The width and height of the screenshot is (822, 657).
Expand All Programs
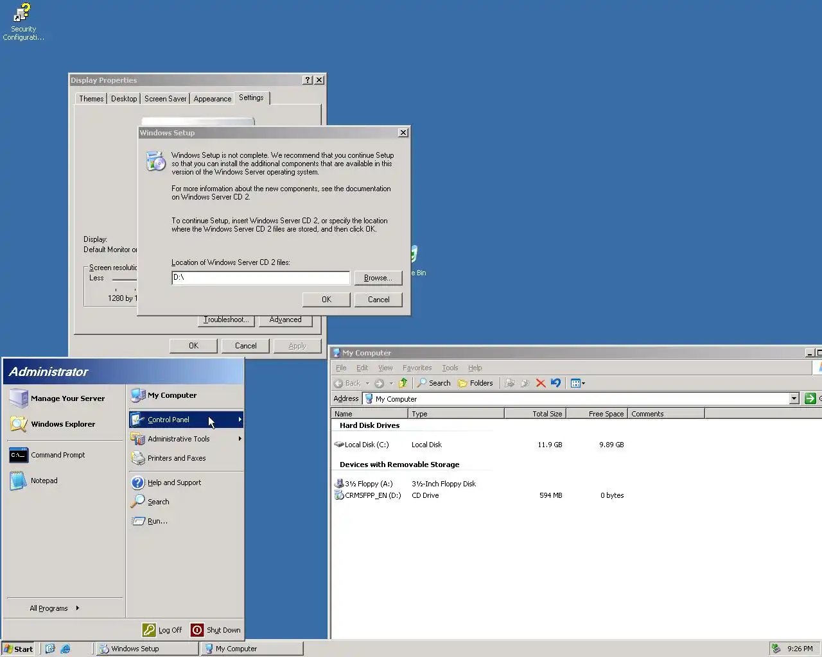pos(55,608)
